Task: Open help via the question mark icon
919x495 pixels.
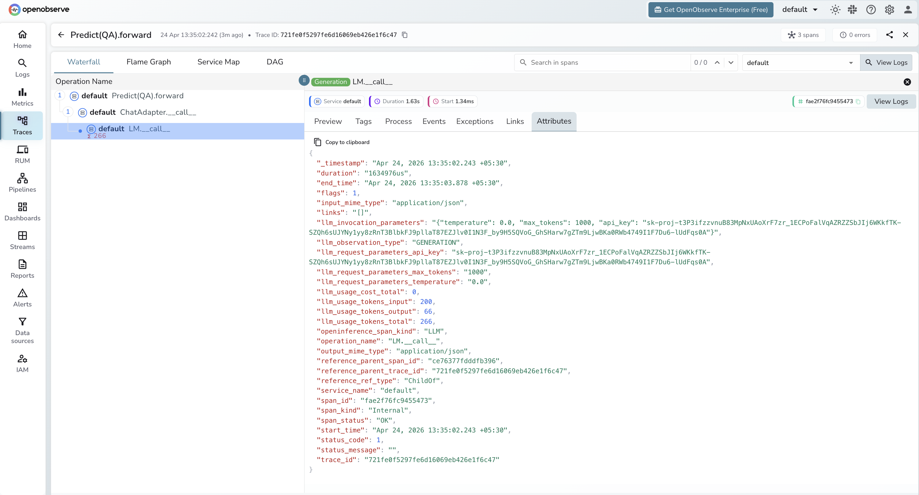Action: tap(871, 10)
